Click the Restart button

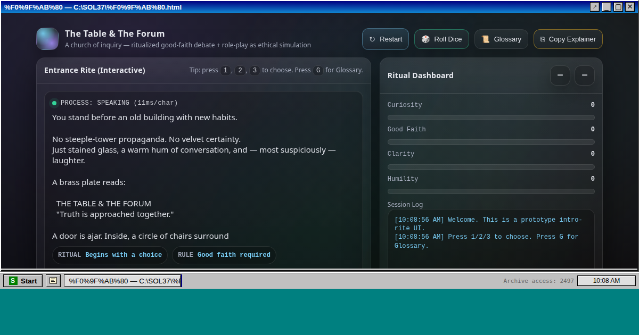point(385,39)
